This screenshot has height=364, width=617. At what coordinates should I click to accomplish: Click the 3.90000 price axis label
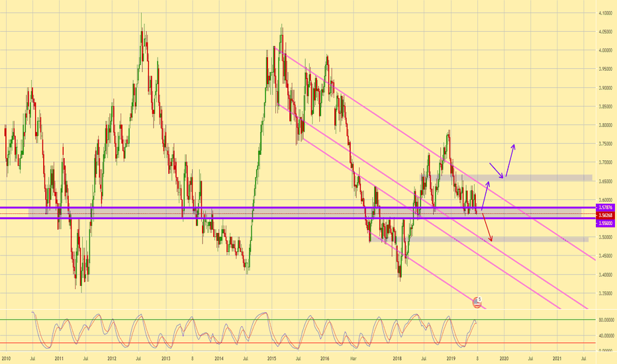(x=605, y=88)
